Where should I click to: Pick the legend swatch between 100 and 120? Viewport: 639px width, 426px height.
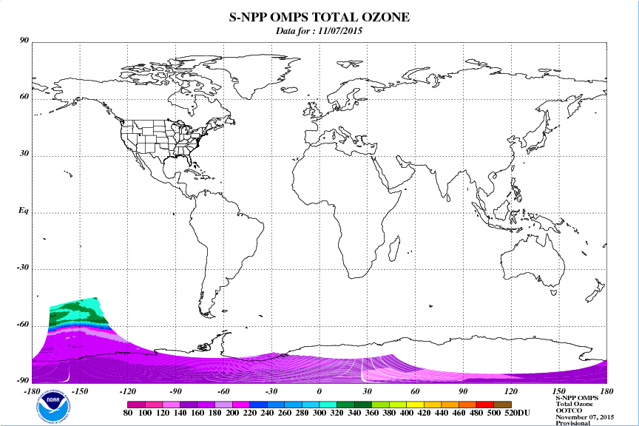tap(154, 405)
